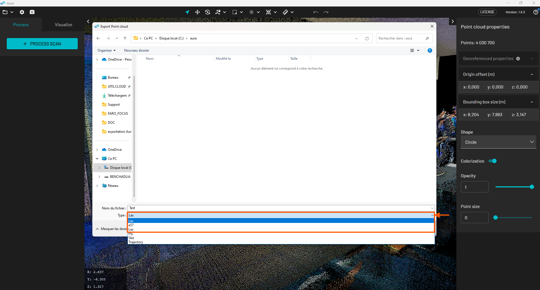Viewport: 540px width, 290px height.
Task: Click the PROCESS SCAN button
Action: (x=42, y=44)
